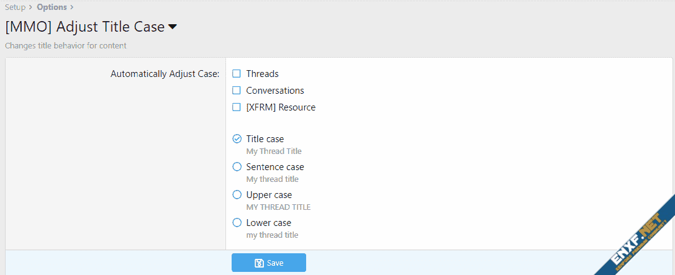The image size is (675, 275).
Task: Pick the Upper case radio button
Action: 237,195
